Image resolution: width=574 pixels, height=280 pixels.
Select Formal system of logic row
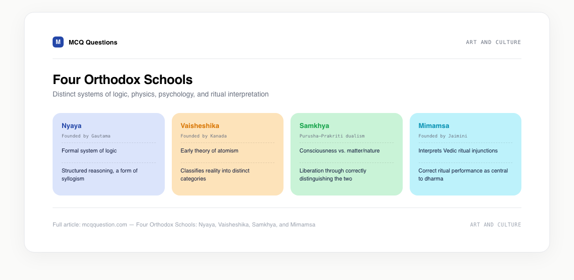click(108, 150)
